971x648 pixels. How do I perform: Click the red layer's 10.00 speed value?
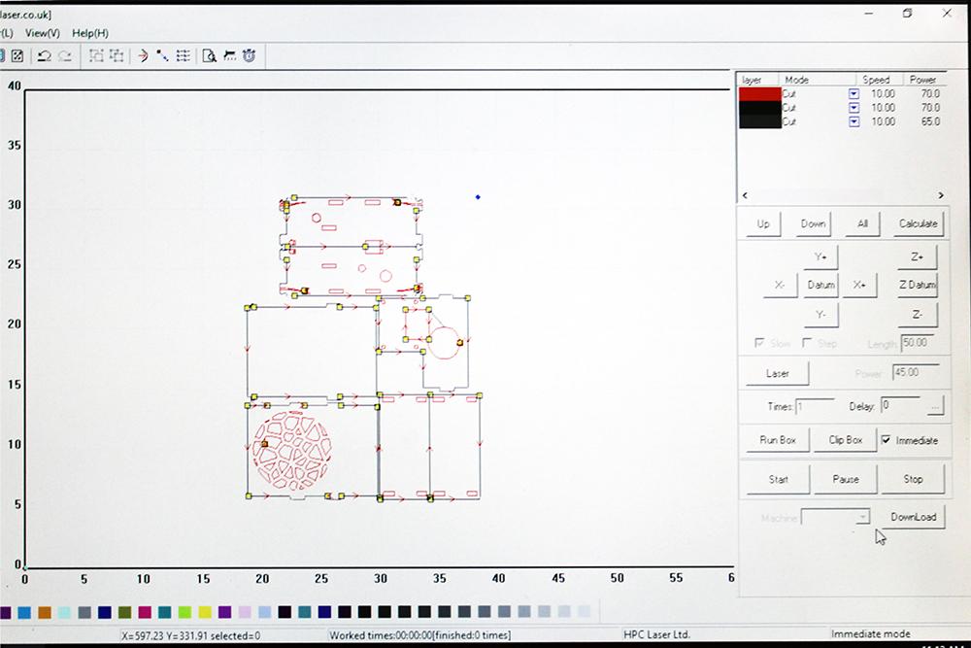point(883,93)
